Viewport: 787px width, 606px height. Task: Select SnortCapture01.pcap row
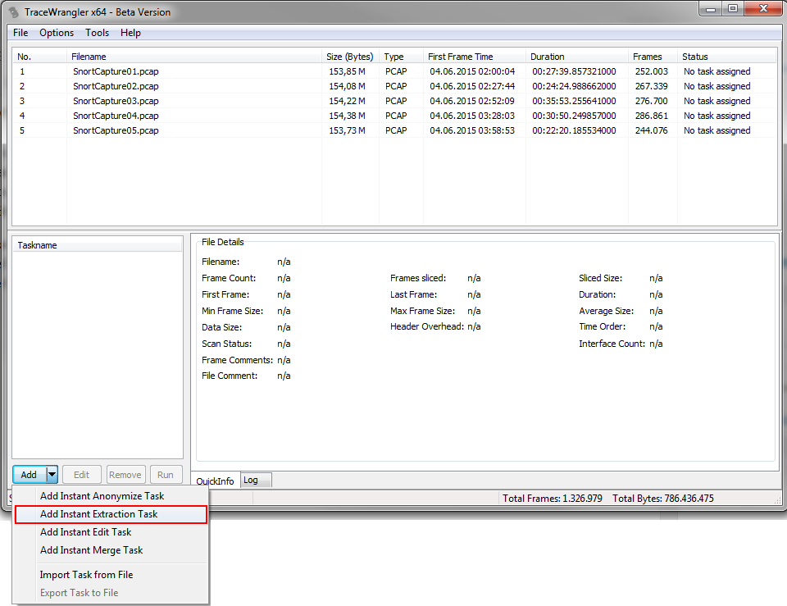click(394, 71)
